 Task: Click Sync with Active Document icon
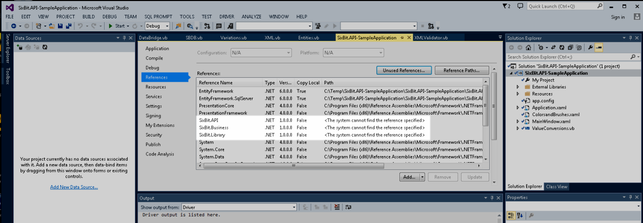(x=554, y=48)
